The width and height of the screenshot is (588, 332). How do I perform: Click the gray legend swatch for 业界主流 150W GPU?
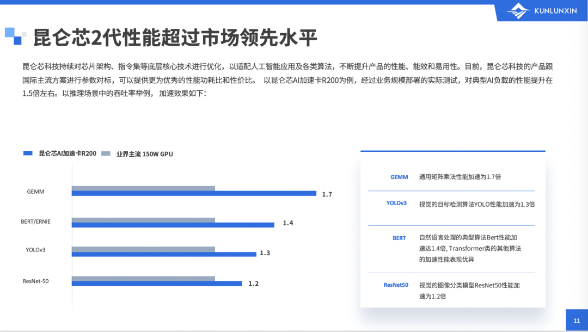pyautogui.click(x=106, y=153)
